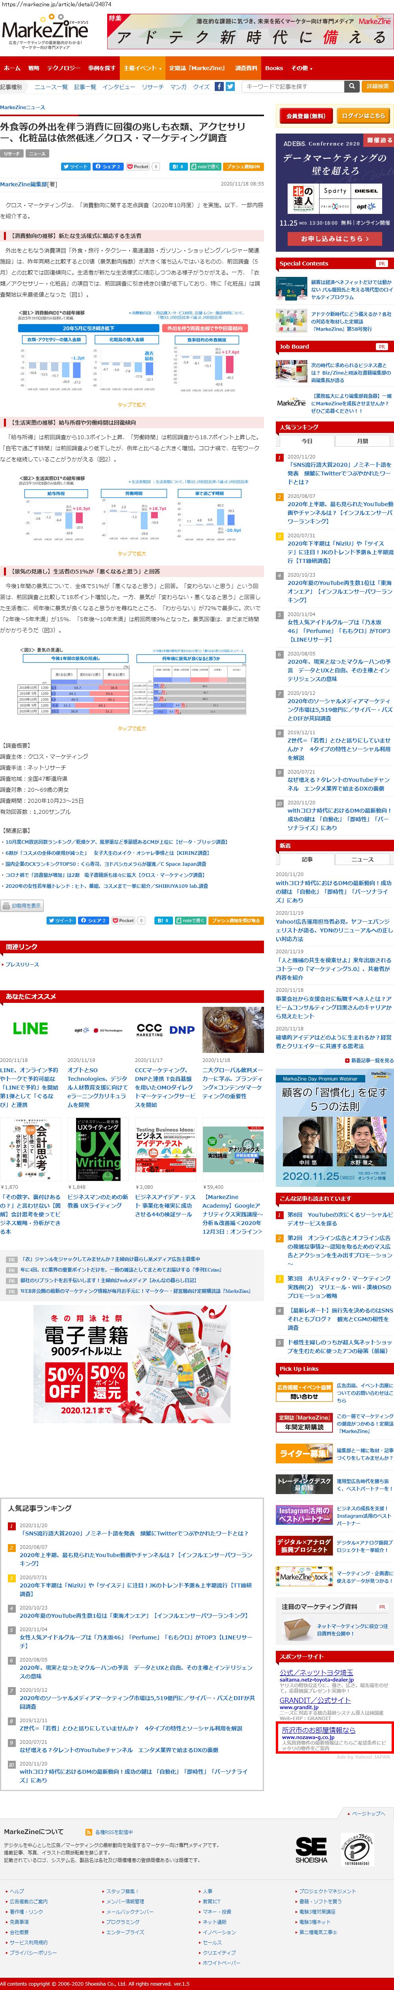
Task: Click the ページトップへ link
Action: tap(368, 1813)
